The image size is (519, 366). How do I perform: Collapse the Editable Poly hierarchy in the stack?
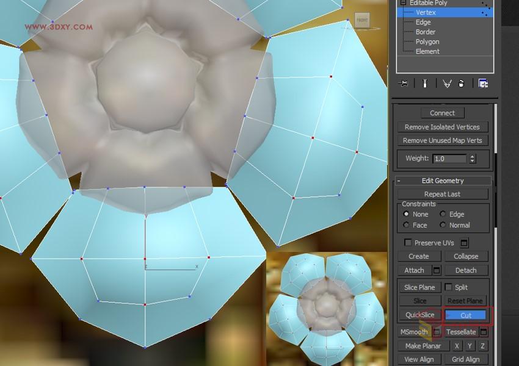403,2
